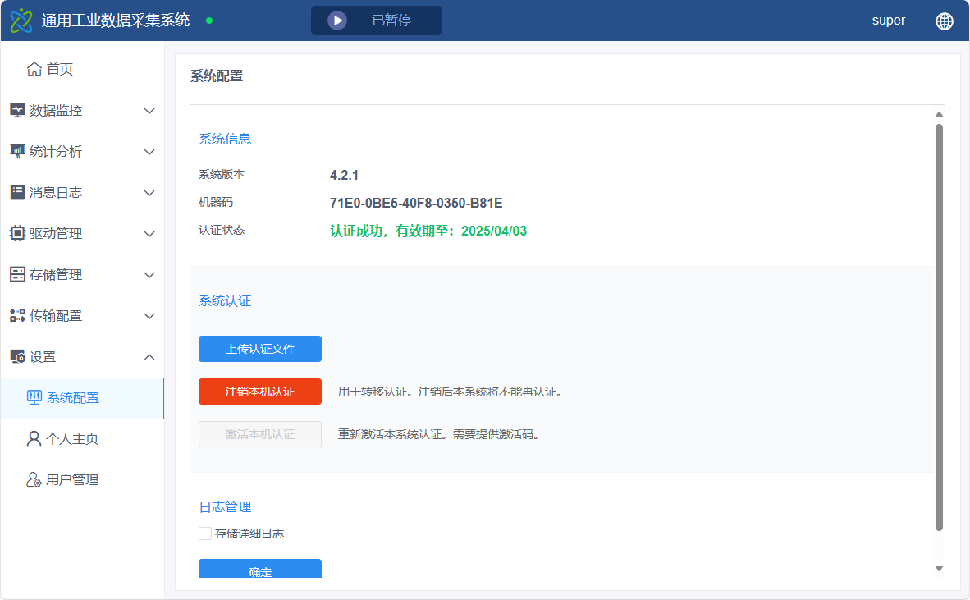This screenshot has height=600, width=970.
Task: Click the disabled 激活本机认证 button
Action: point(260,434)
